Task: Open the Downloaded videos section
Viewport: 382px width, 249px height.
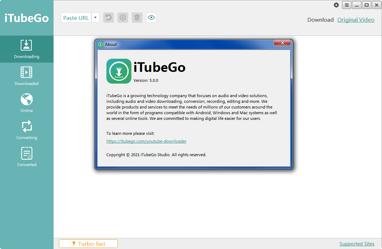Action: point(26,76)
